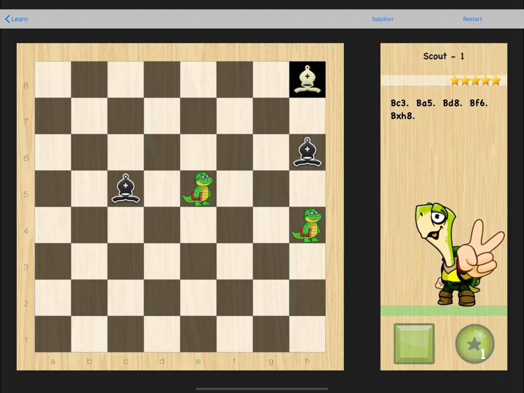Screen dimensions: 524x393
Task: Tap the crocodile on e5
Action: (198, 189)
